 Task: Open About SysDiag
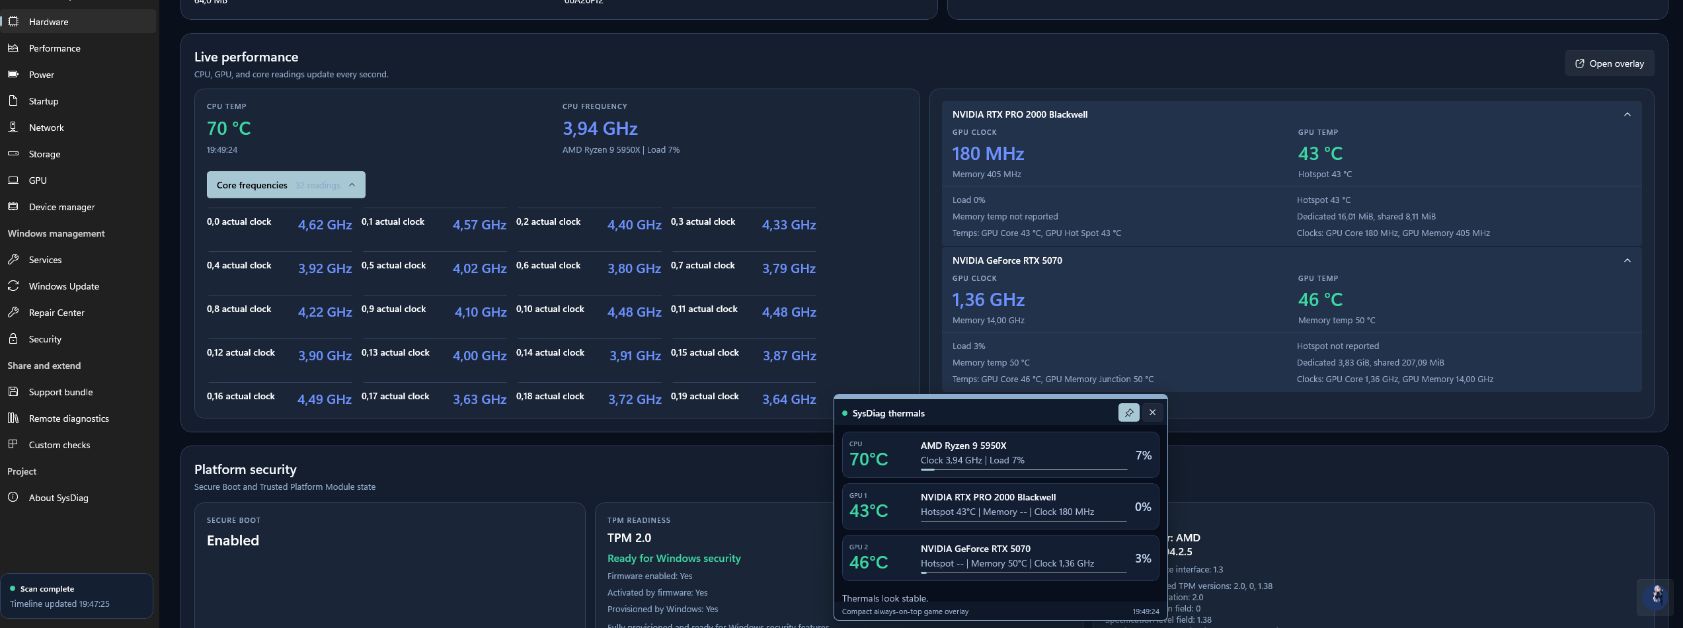(x=79, y=497)
